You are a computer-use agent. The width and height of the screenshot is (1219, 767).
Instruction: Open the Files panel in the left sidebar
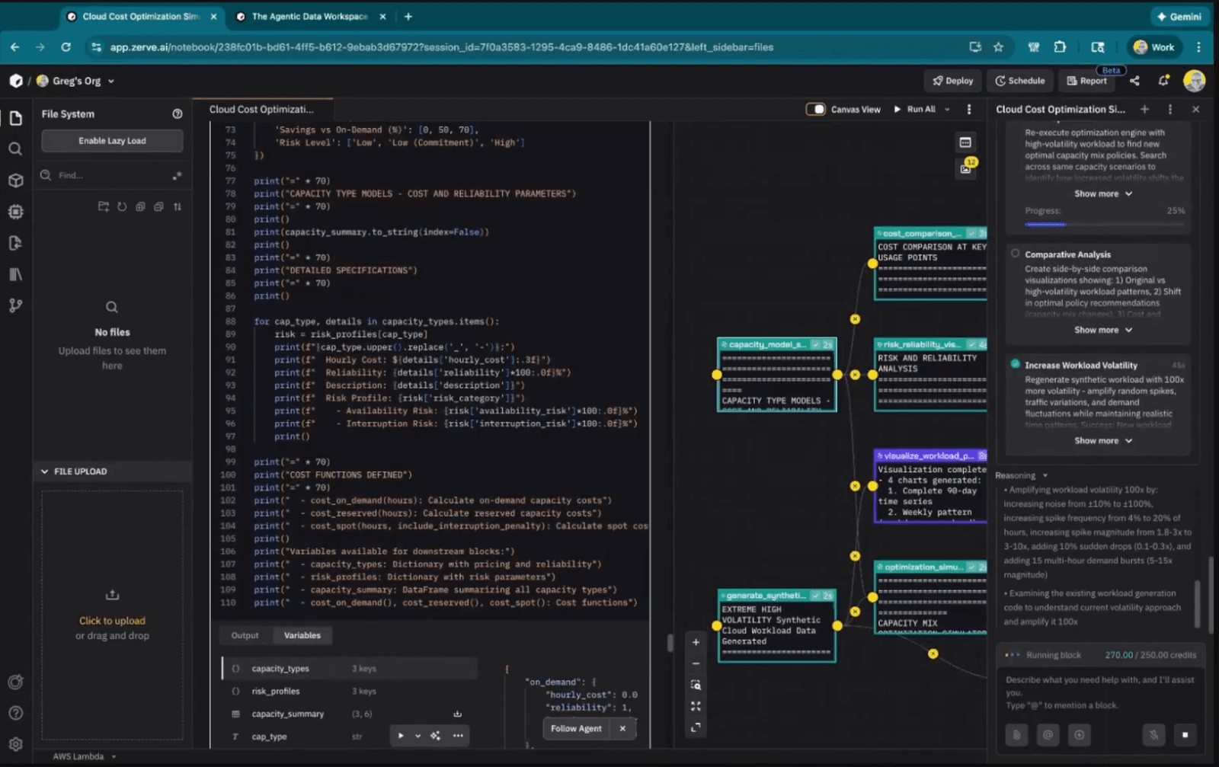pos(15,117)
